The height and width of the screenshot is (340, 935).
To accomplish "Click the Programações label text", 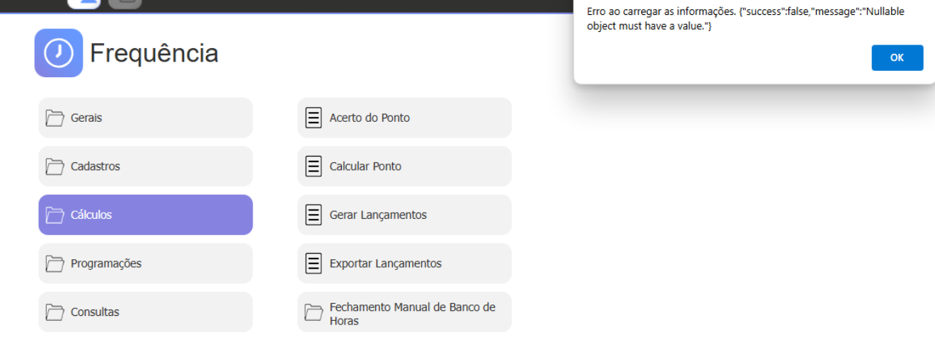I will 106,263.
